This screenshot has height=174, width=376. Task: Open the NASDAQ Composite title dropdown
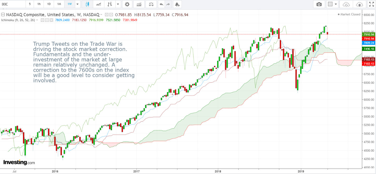101,15
